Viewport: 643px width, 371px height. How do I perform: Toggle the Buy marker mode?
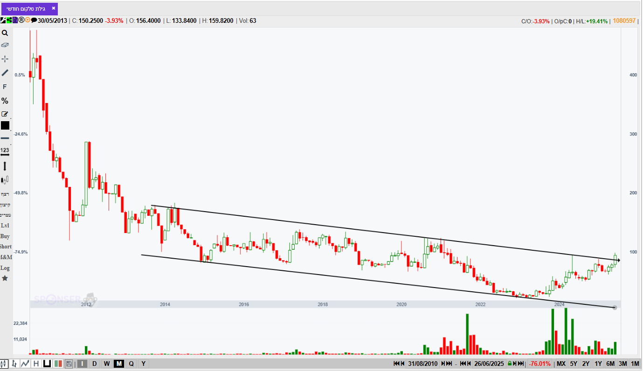[x=5, y=236]
